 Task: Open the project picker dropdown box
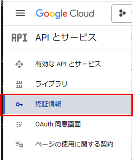coord(122,13)
